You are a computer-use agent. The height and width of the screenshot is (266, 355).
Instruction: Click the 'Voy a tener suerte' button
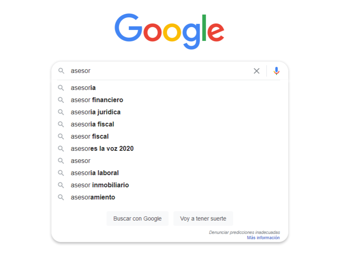pos(203,219)
